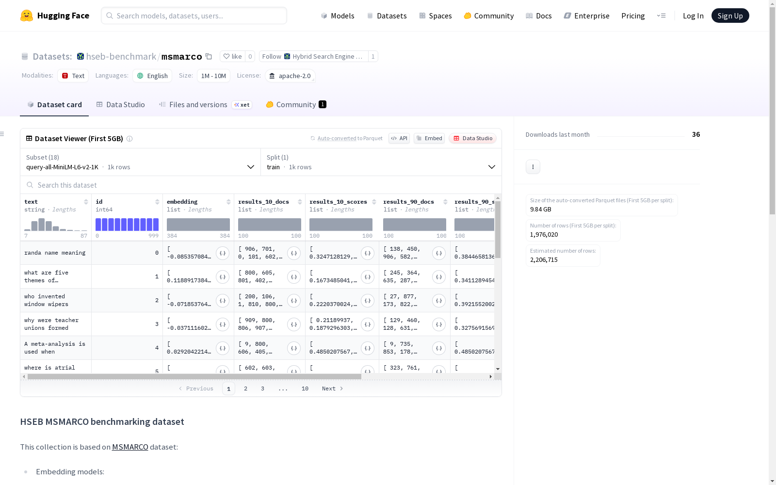Switch to Files and versions tab
Image resolution: width=776 pixels, height=485 pixels.
pyautogui.click(x=205, y=105)
